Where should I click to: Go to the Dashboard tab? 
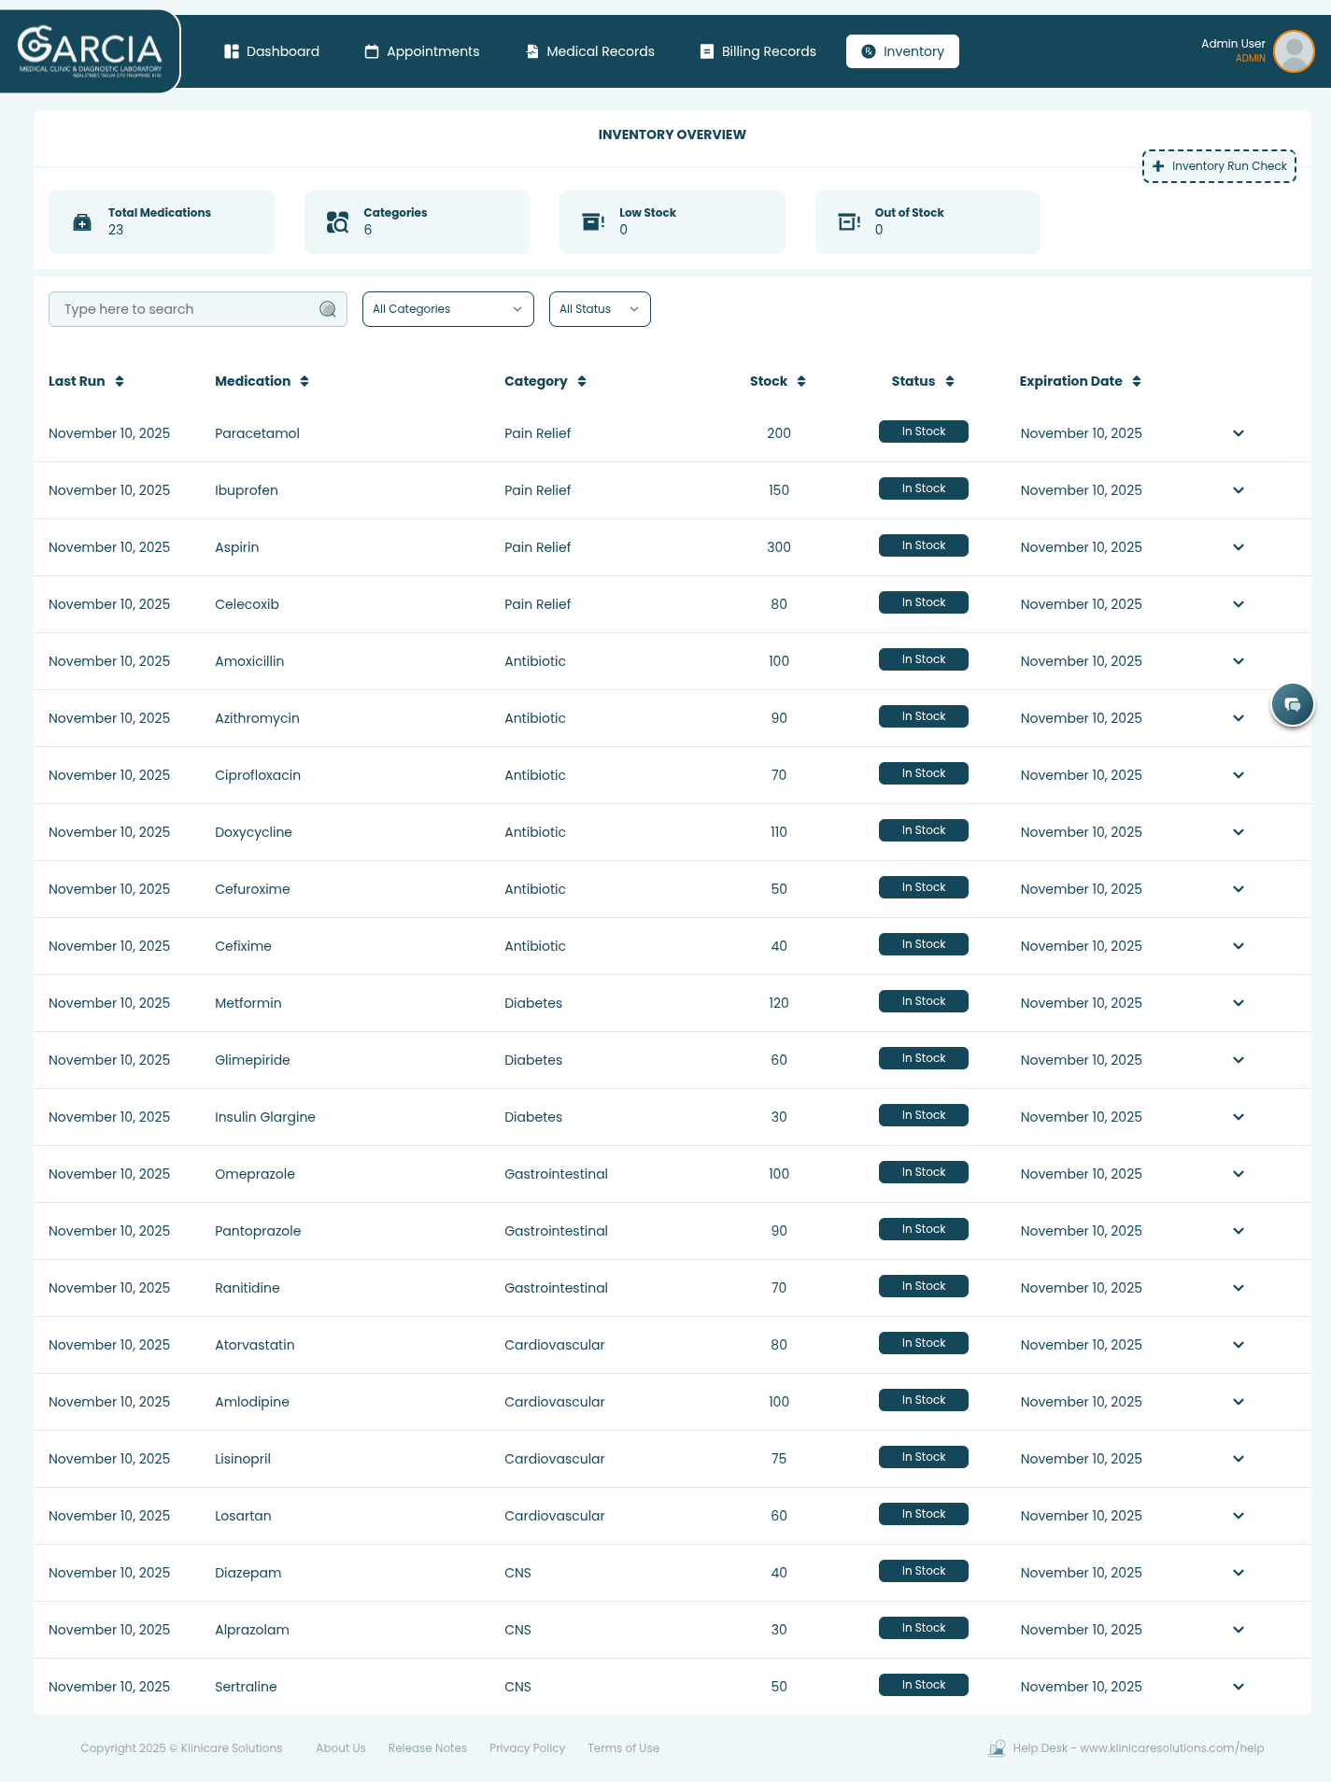(x=272, y=51)
